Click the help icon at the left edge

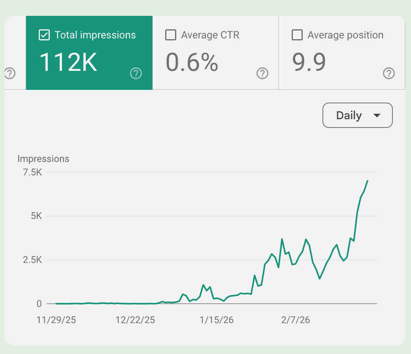pyautogui.click(x=10, y=73)
